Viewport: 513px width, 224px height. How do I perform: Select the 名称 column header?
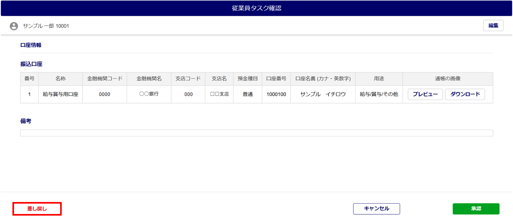(x=61, y=79)
